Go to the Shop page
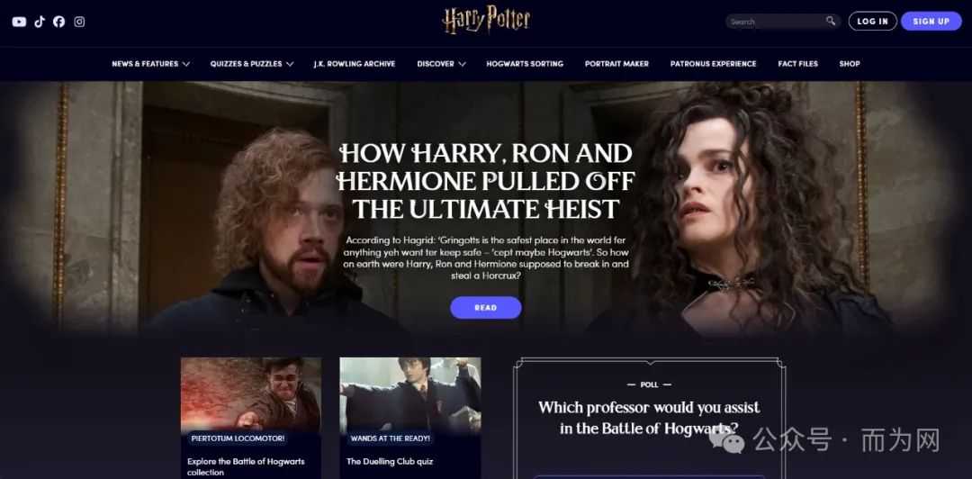Image resolution: width=972 pixels, height=479 pixels. [850, 64]
